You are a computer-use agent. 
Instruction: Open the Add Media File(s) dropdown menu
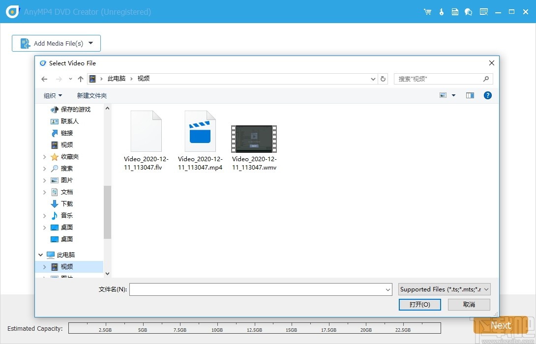(91, 43)
